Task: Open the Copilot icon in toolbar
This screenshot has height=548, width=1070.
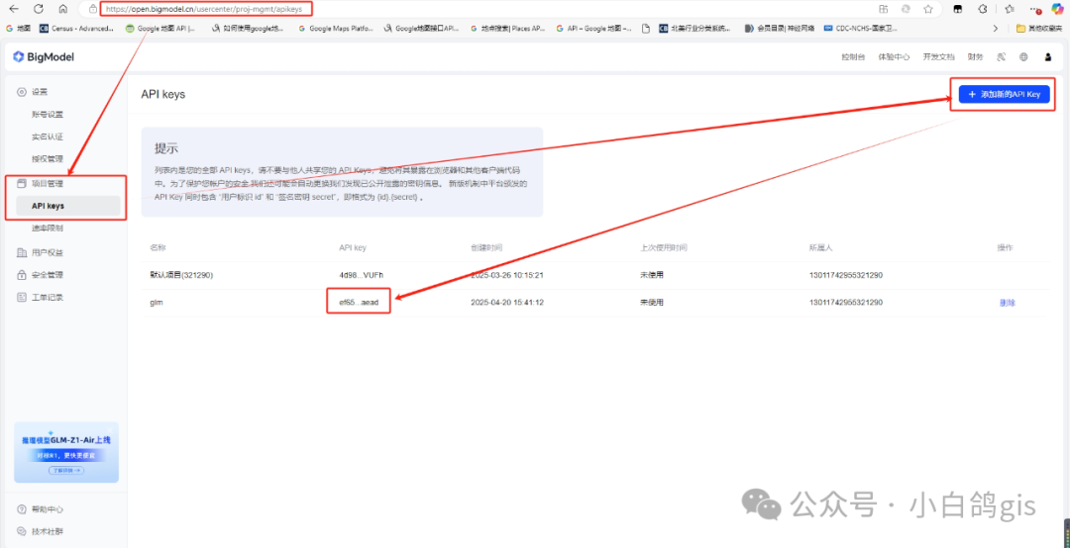Action: (x=1057, y=9)
